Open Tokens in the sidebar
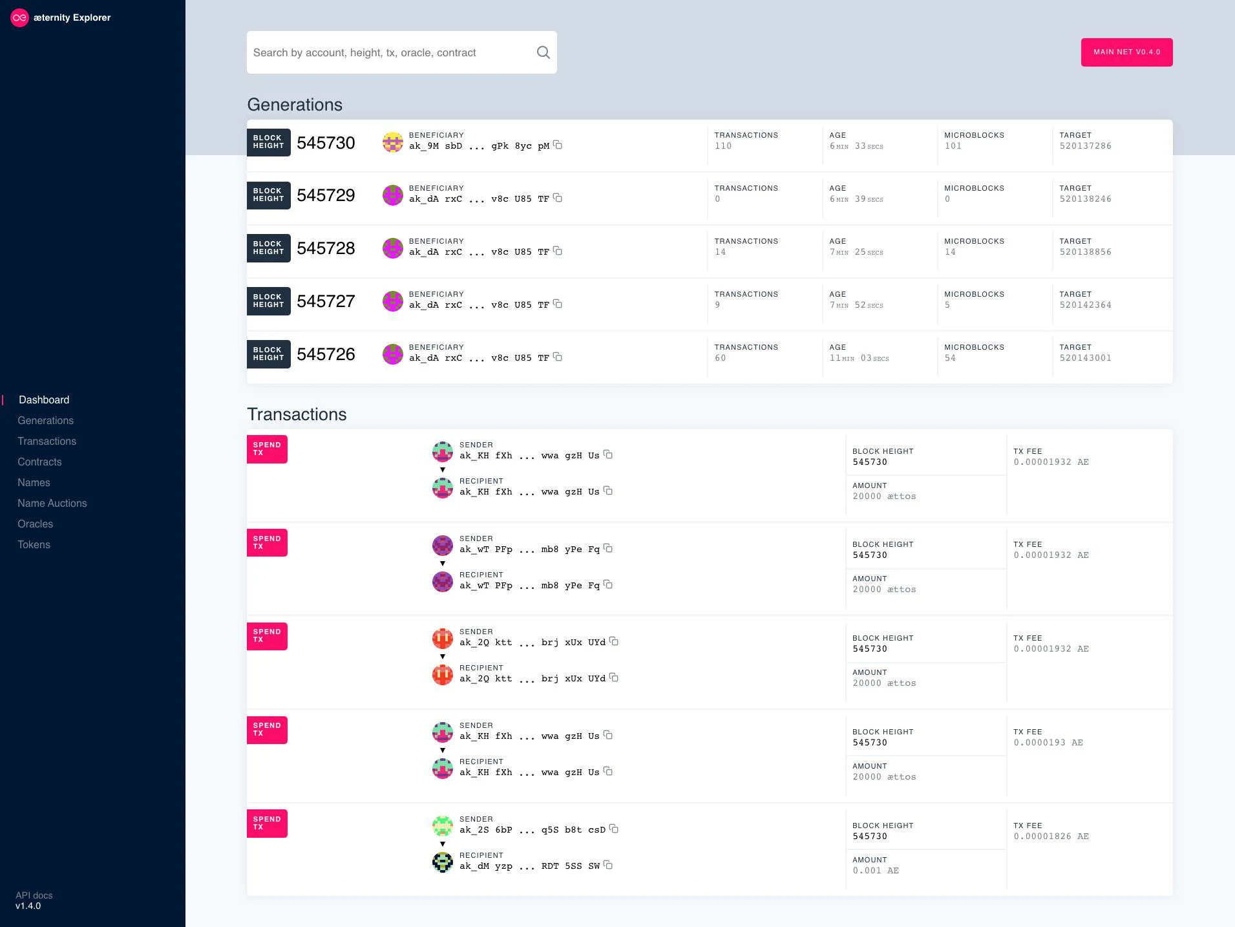 pos(34,545)
